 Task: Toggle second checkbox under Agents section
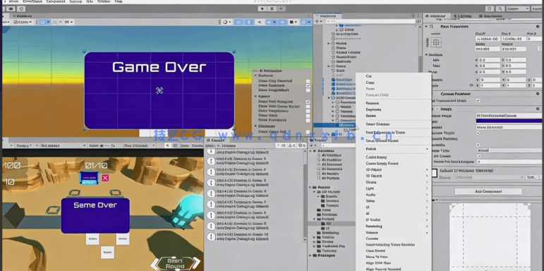pyautogui.click(x=308, y=107)
